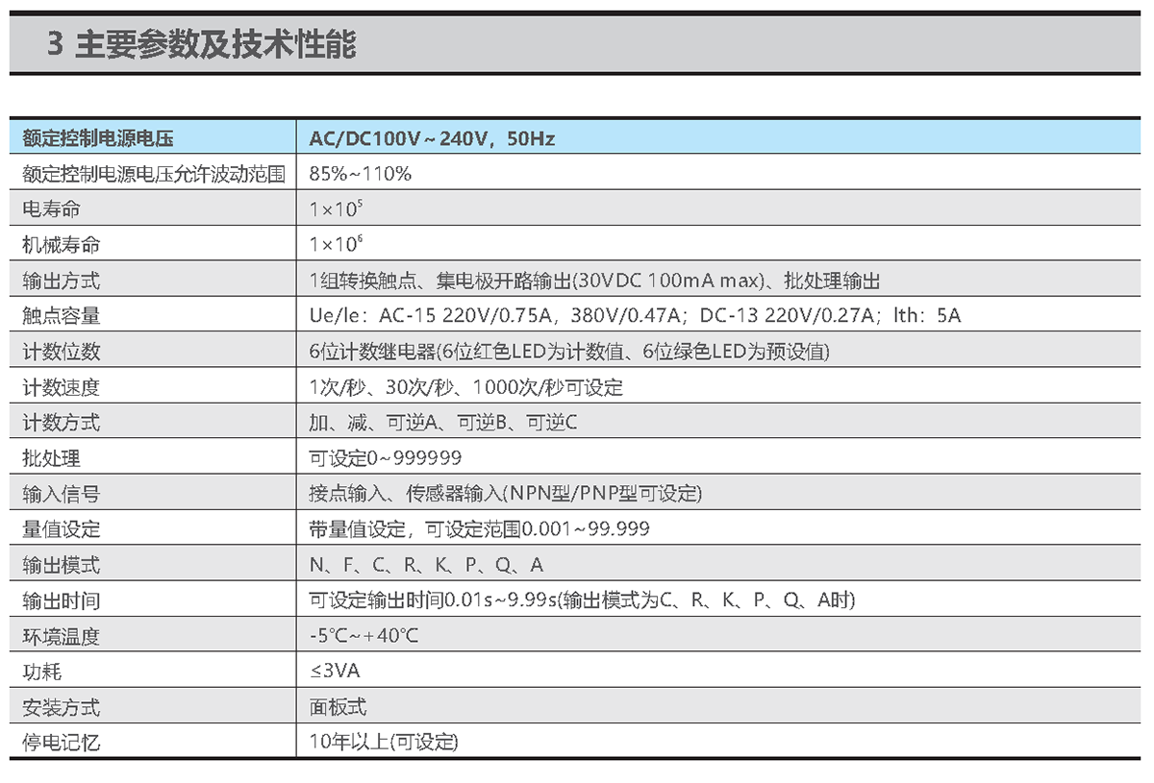Select the '安装方式' row label

(61, 708)
